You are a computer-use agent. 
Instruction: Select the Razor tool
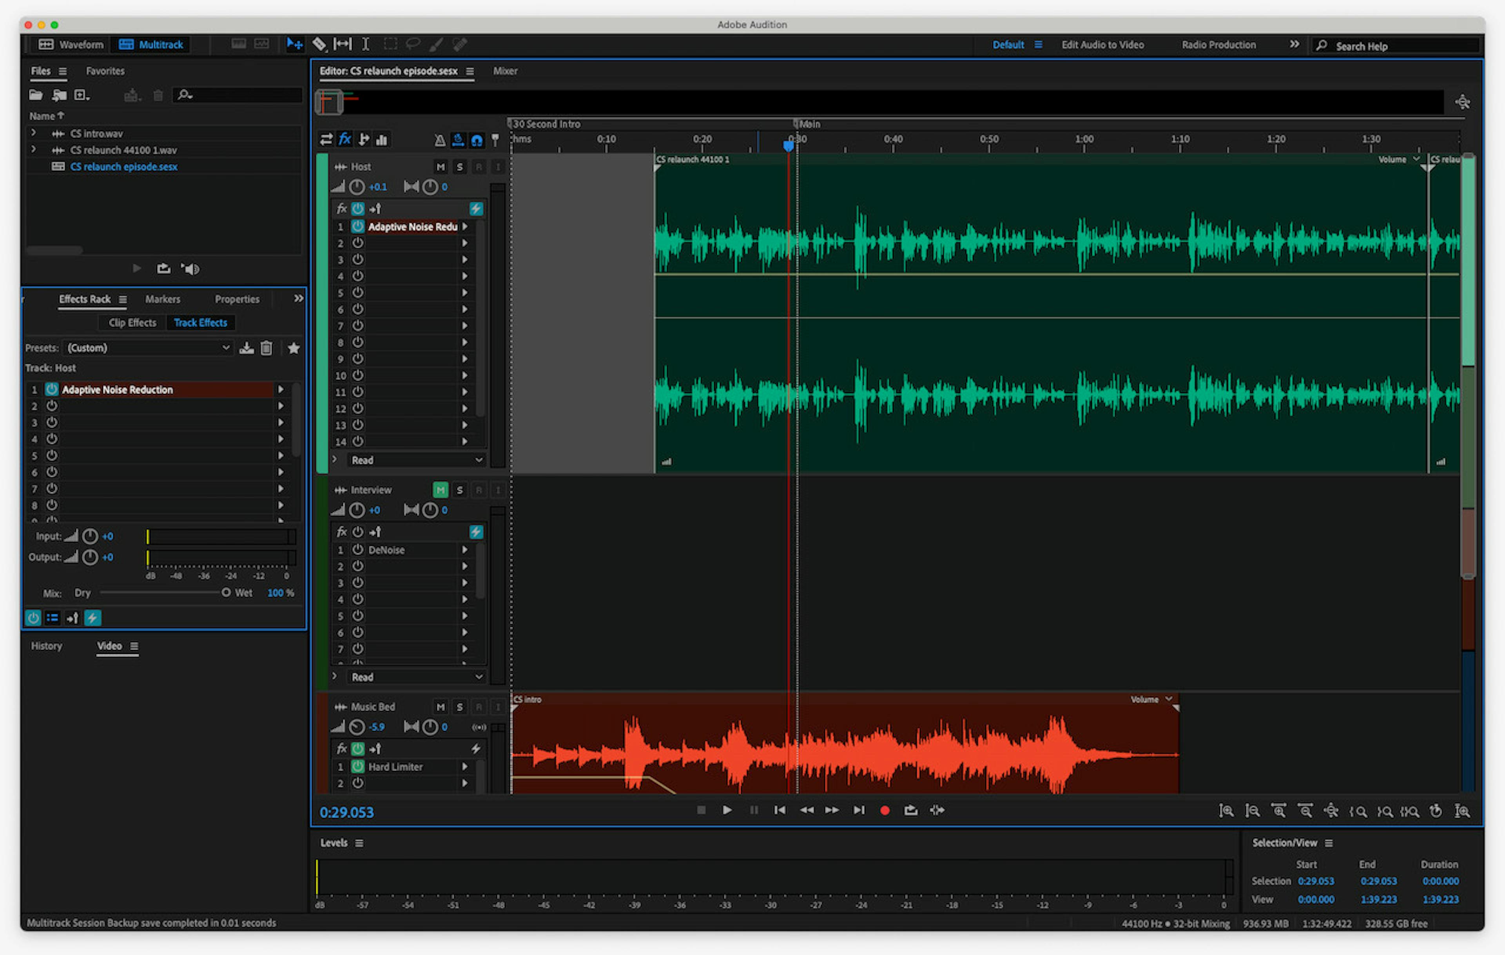pyautogui.click(x=319, y=44)
